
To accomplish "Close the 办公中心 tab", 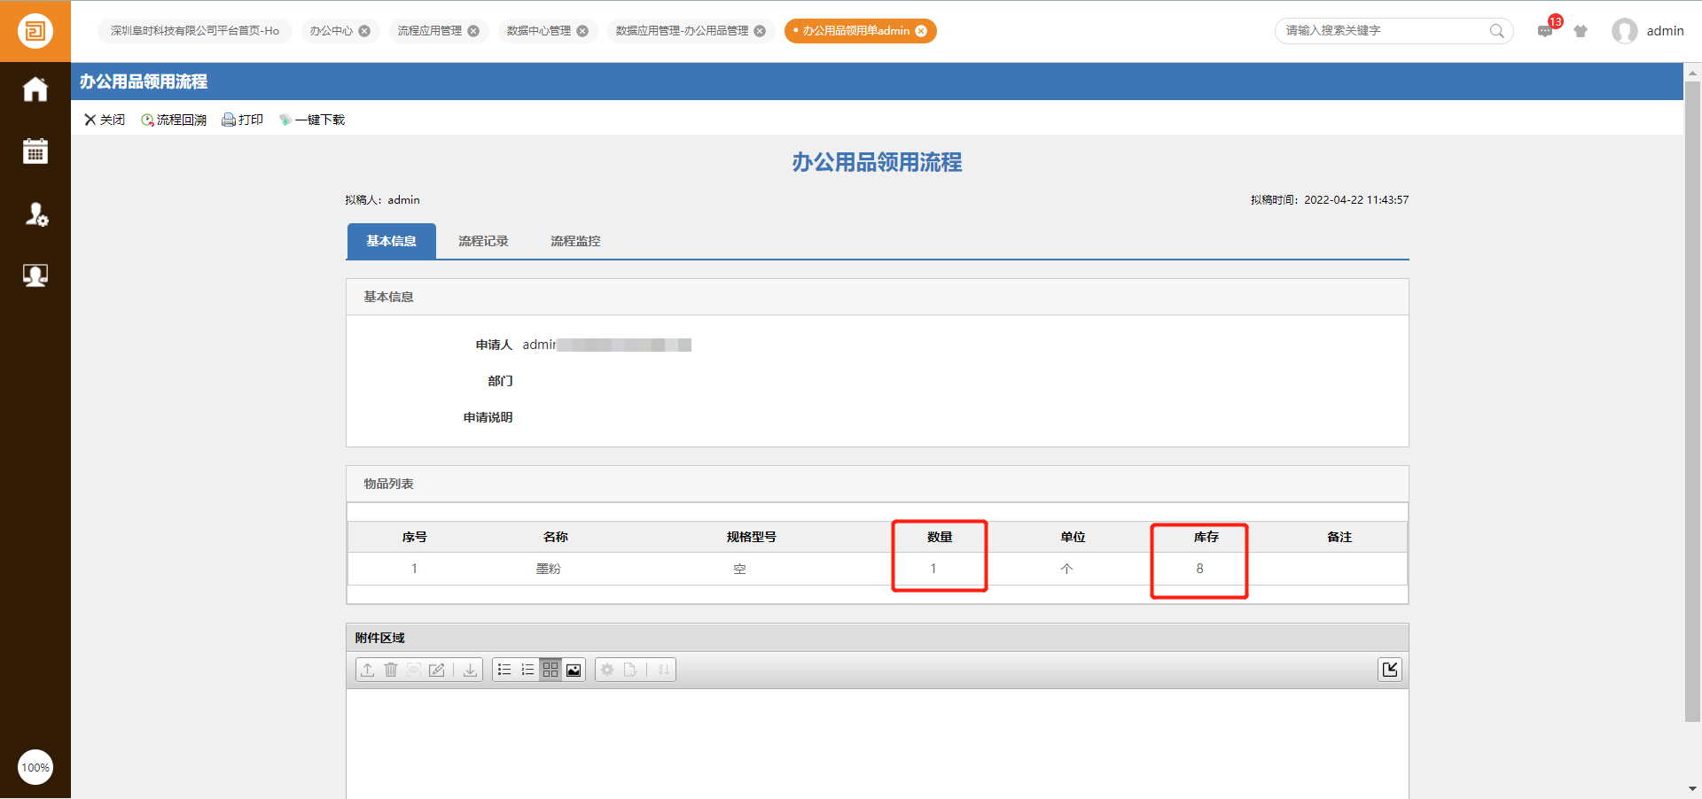I will click(x=364, y=31).
